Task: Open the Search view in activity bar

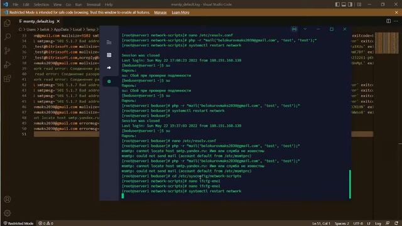Action: [8, 36]
